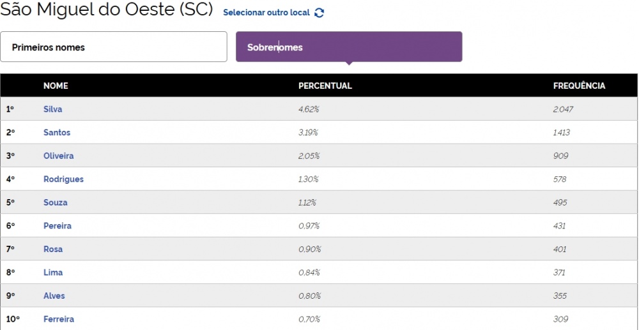Click the São Miguel do Oeste (SC) heading

coord(107,11)
